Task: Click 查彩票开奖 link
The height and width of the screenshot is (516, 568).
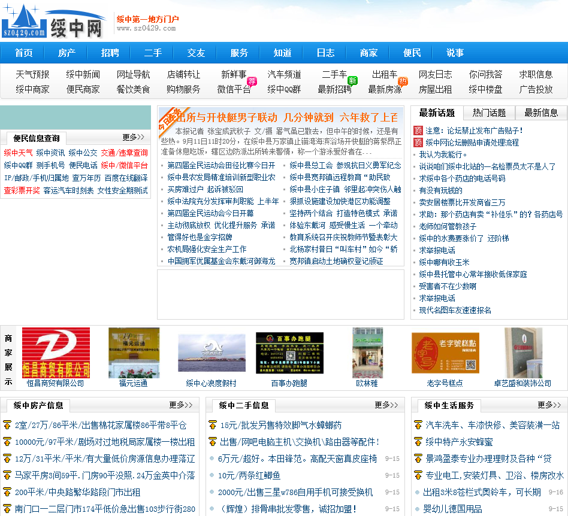Action: click(22, 190)
